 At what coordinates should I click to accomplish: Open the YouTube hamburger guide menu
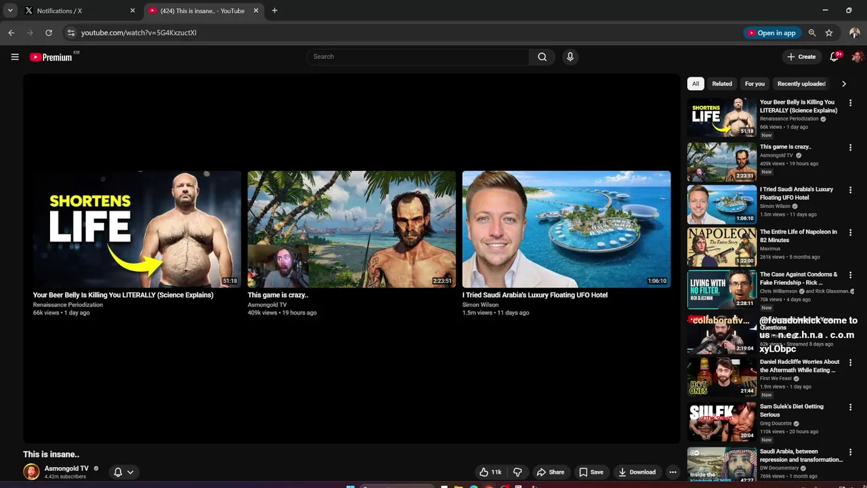[15, 57]
